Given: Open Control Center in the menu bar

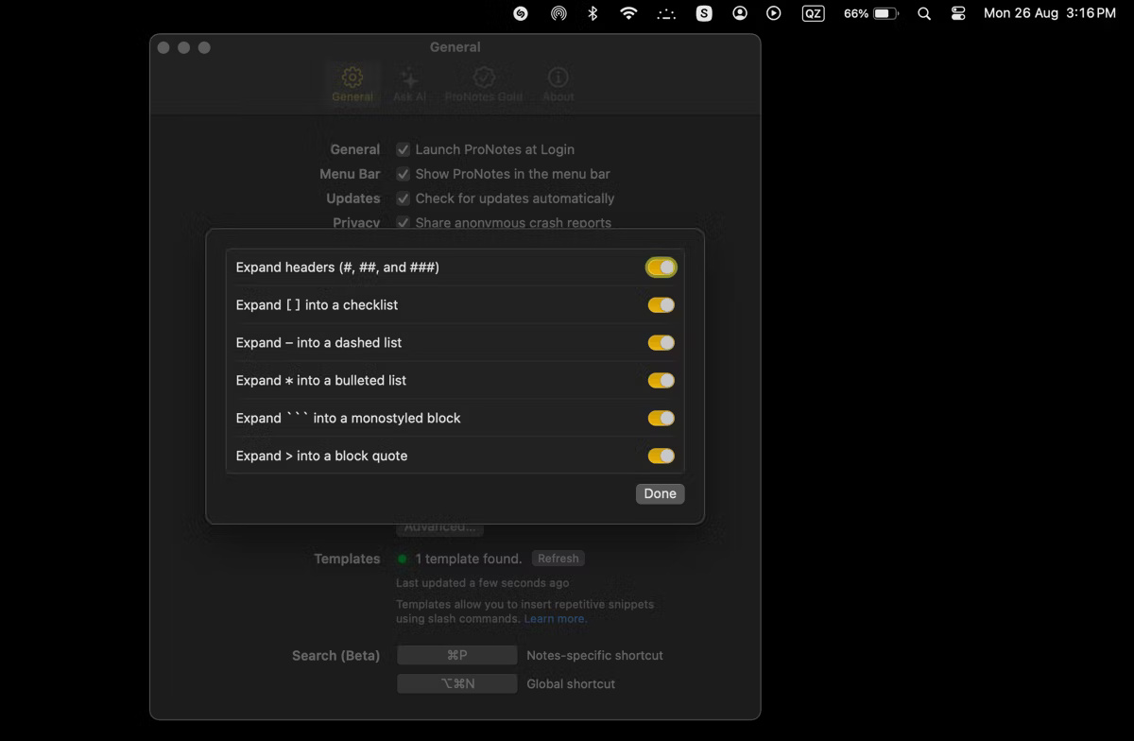Looking at the screenshot, I should click(x=957, y=13).
